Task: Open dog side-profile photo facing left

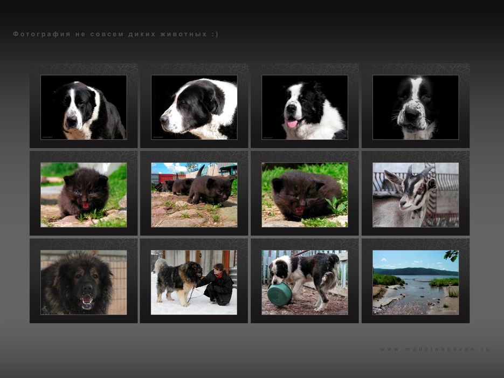Action: pyautogui.click(x=194, y=107)
